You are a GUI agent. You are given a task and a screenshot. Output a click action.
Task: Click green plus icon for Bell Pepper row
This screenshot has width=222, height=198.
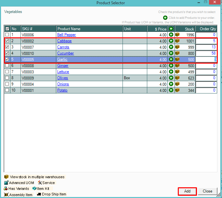click(x=171, y=35)
